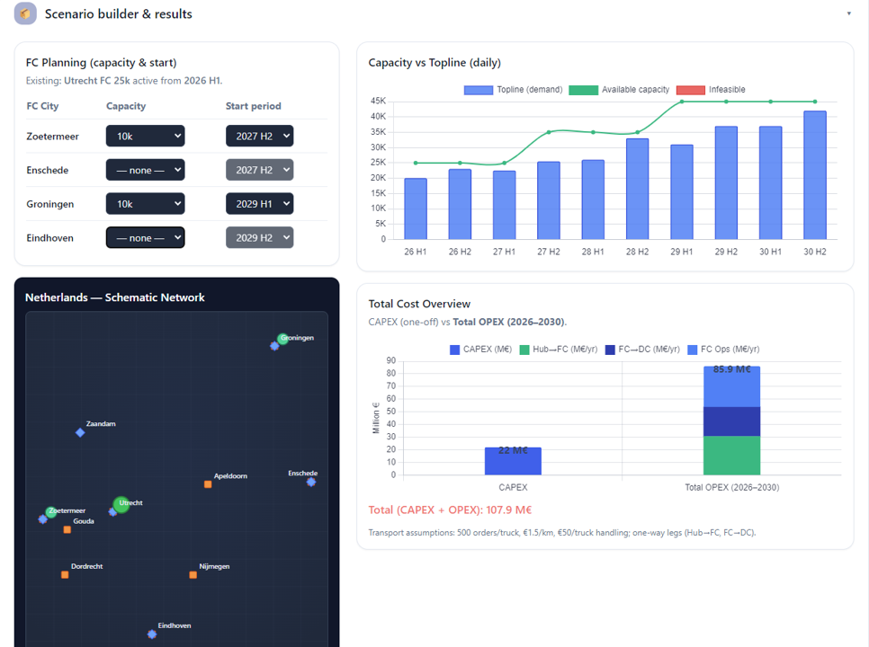Click the CAPEX 22 M€ bar
Viewport: 869px width, 647px height.
[x=513, y=461]
